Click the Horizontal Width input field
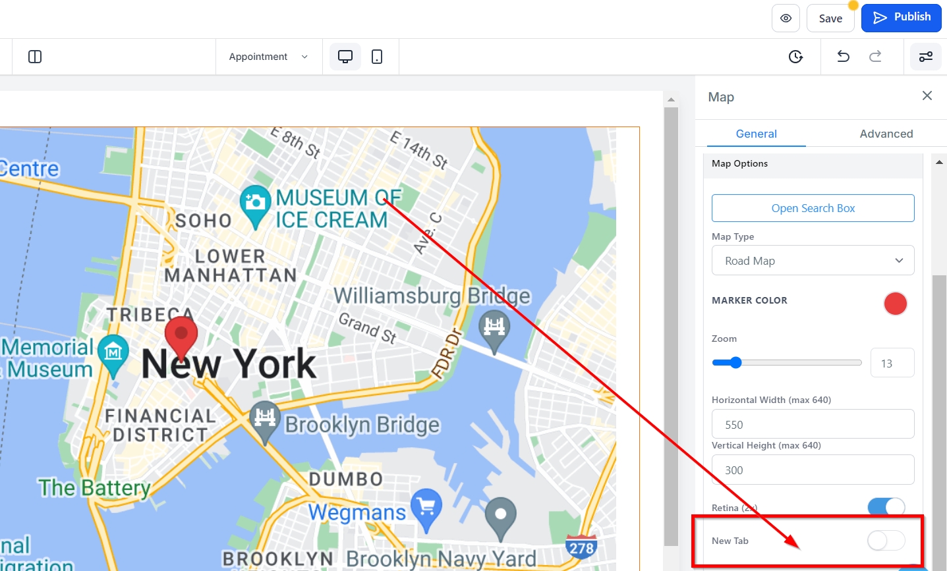Viewport: 947px width, 571px height. click(x=813, y=425)
